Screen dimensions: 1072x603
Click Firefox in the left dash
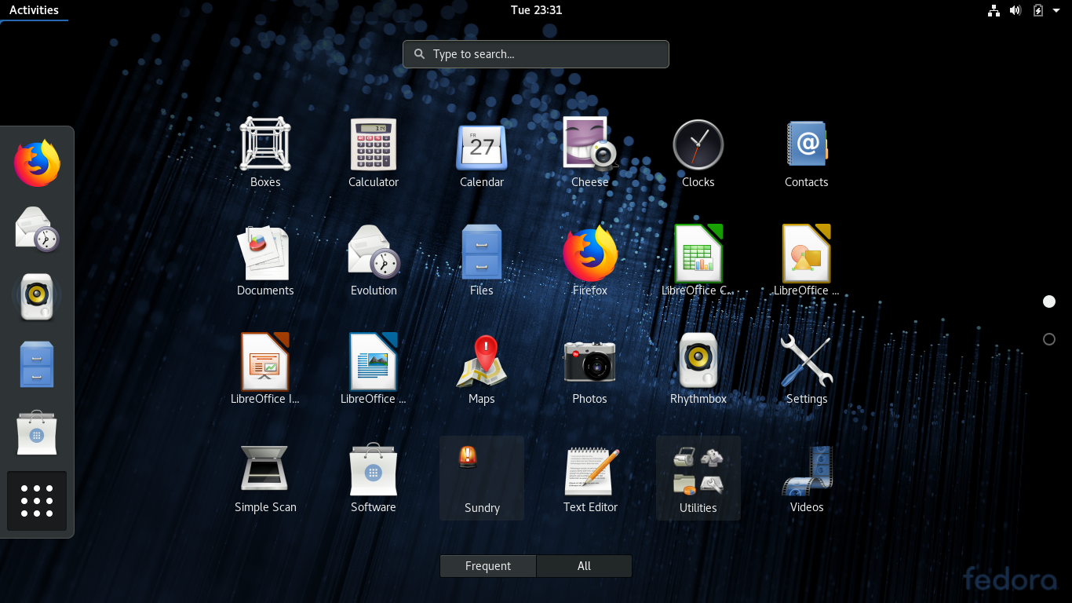37,163
